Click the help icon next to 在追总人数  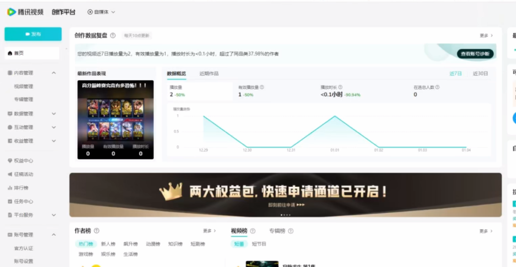pyautogui.click(x=437, y=87)
